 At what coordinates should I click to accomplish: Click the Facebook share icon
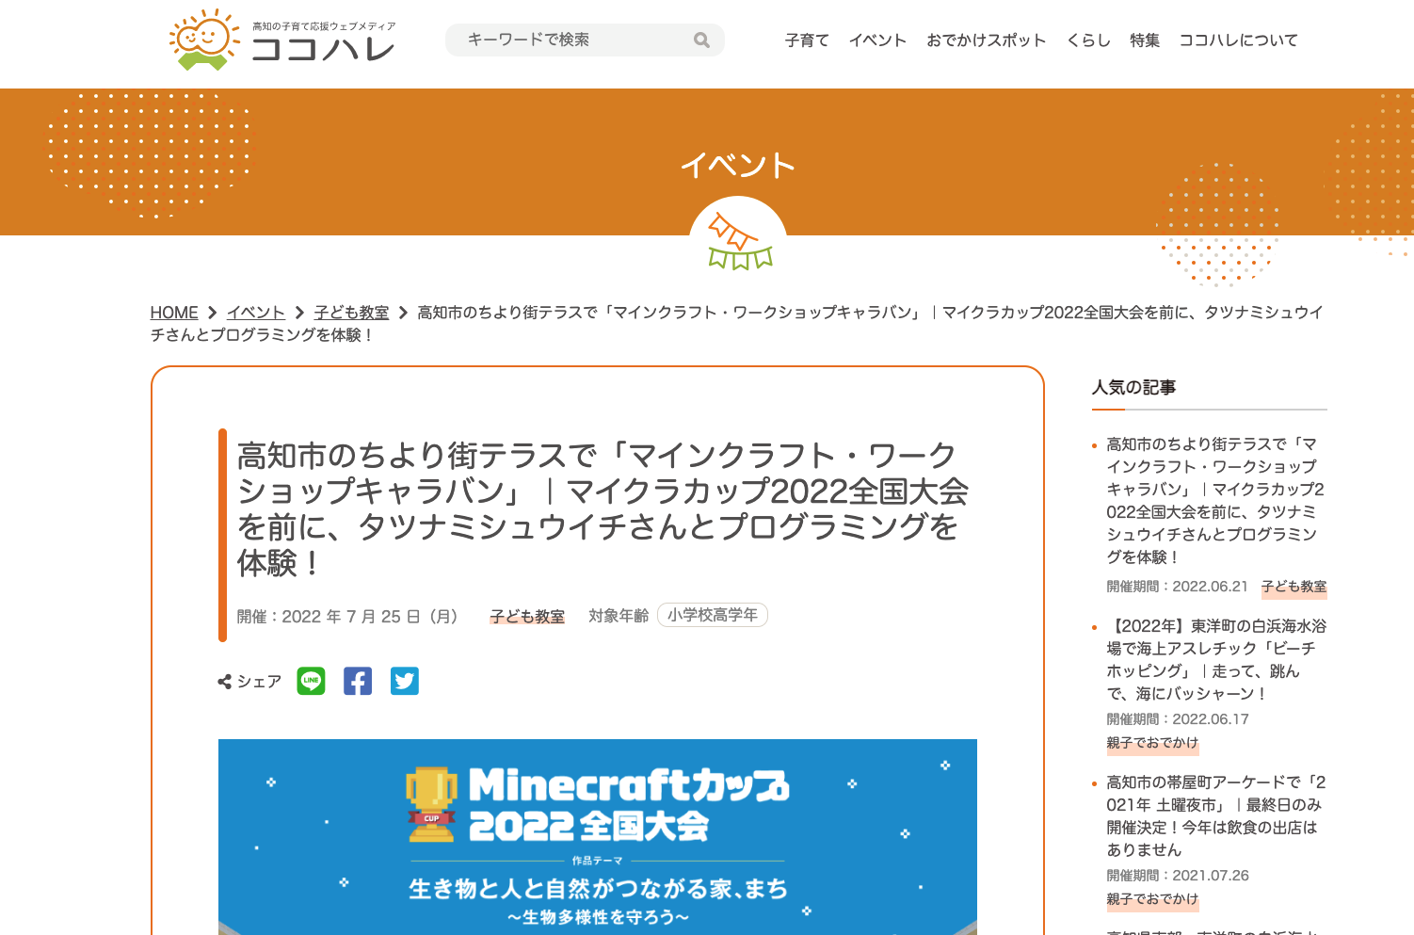point(358,681)
